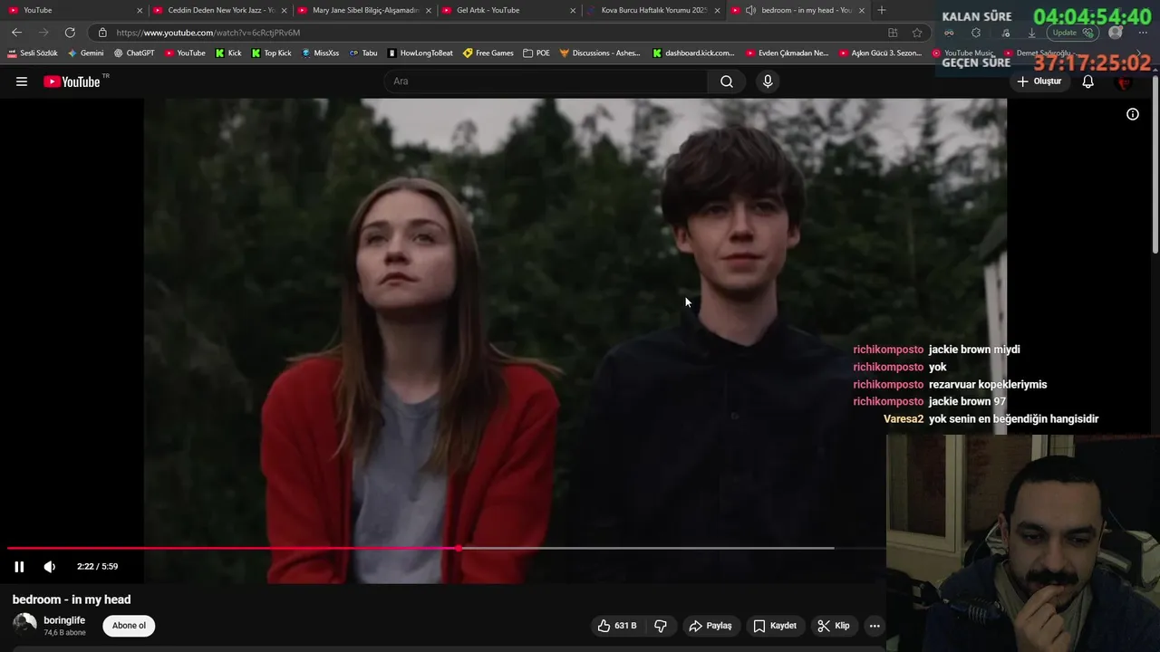Expand the POE bookmarks folder

pos(536,53)
